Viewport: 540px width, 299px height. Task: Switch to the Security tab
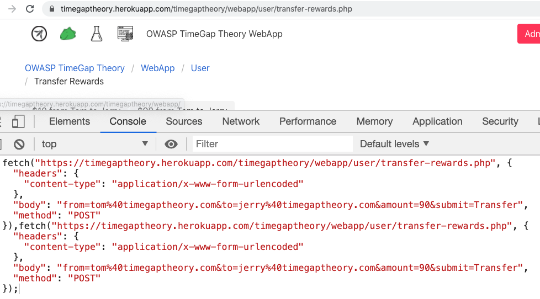point(500,121)
